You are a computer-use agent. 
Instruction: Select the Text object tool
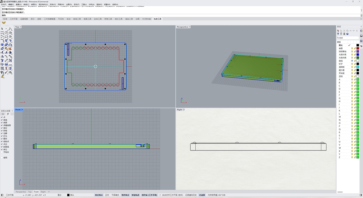click(2, 60)
